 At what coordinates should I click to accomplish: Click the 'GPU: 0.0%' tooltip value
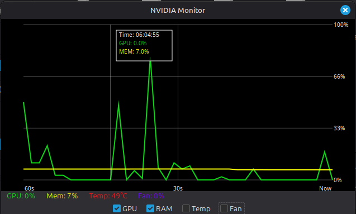point(133,43)
